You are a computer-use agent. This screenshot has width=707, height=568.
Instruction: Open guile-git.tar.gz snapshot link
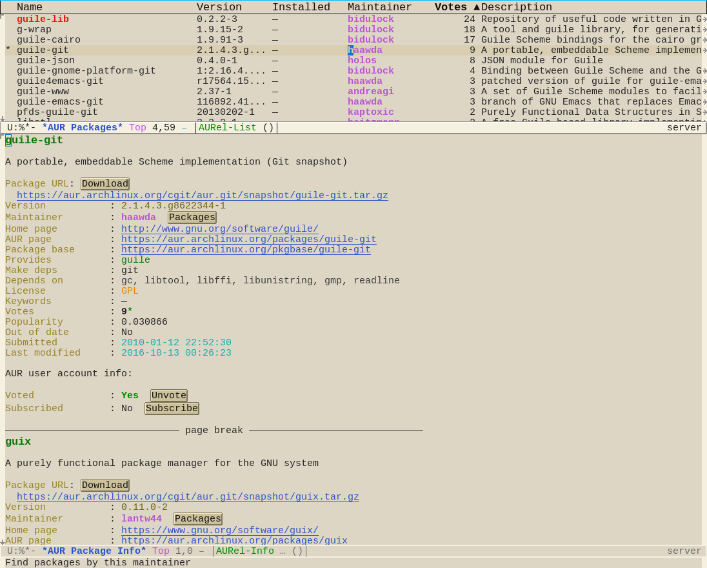(x=203, y=196)
